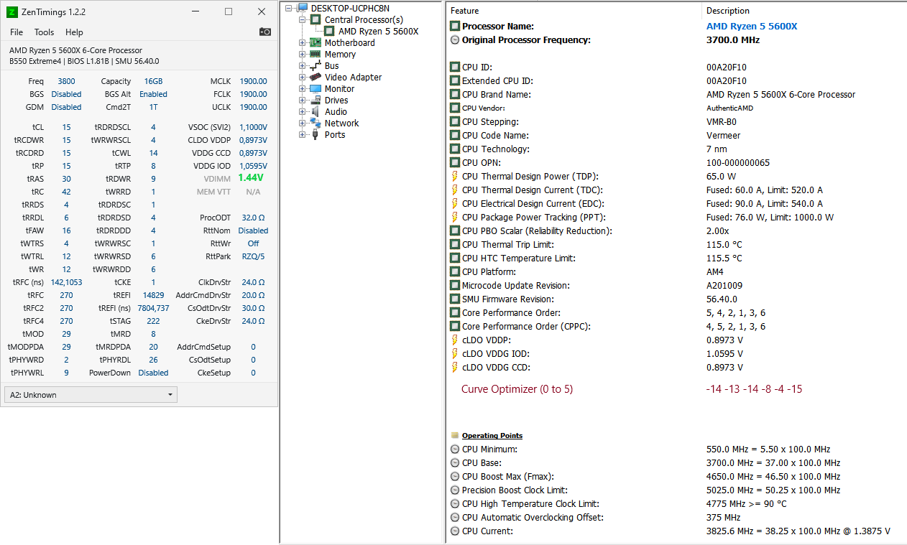Screen dimensions: 907x545
Task: Click the Audio speaker tree icon
Action: (x=316, y=111)
